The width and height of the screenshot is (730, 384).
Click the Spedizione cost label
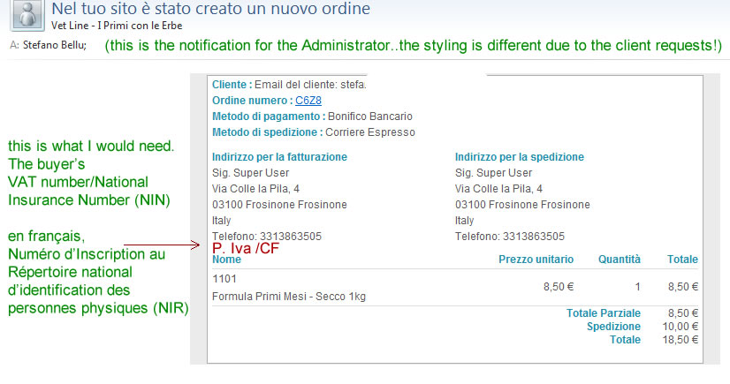[x=613, y=327]
